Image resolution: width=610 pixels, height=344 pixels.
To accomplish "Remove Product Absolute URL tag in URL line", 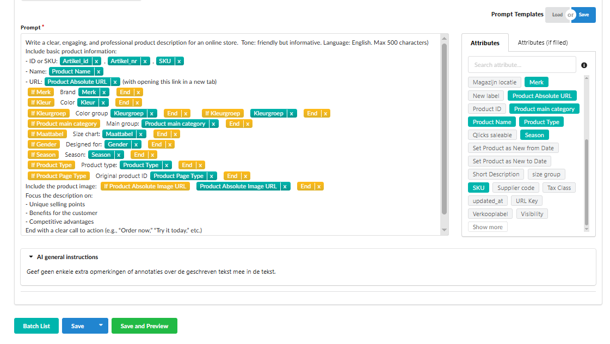I will coord(115,82).
